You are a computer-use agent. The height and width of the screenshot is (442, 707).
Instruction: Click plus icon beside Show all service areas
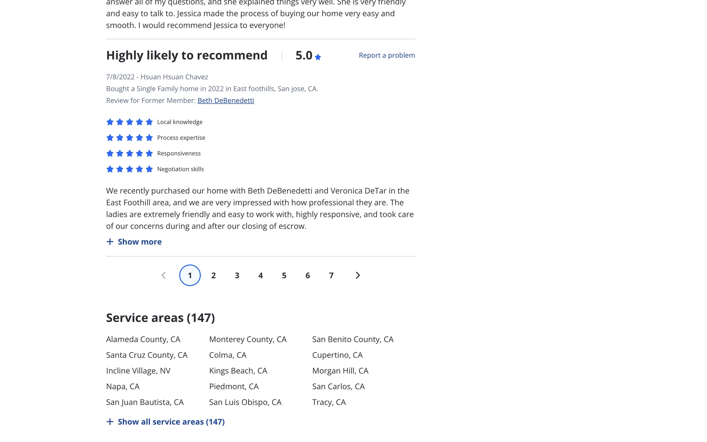110,422
